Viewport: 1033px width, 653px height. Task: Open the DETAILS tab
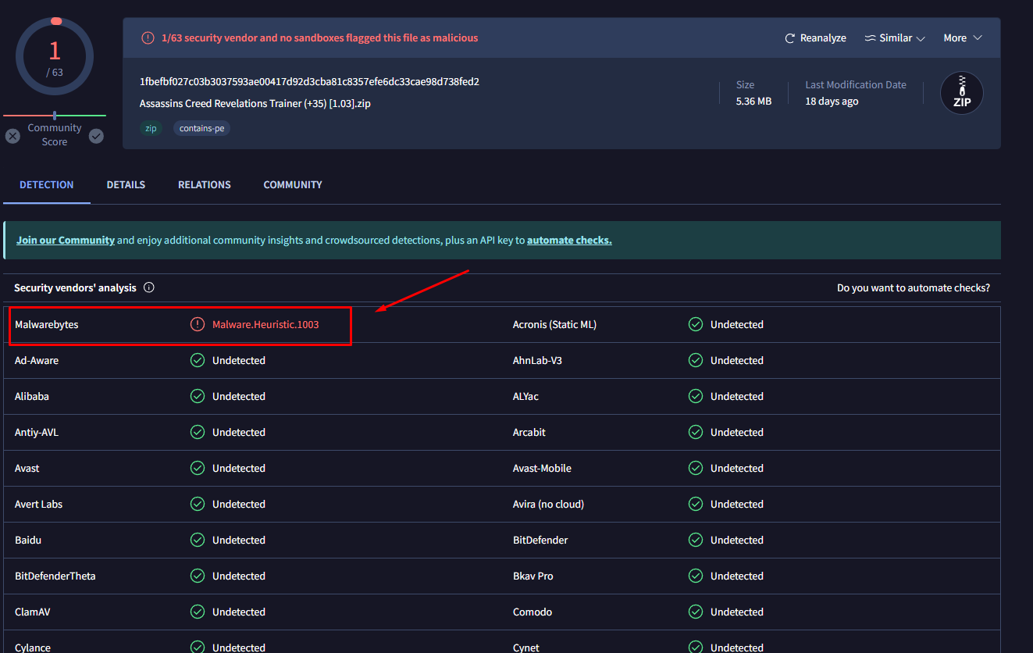(126, 185)
